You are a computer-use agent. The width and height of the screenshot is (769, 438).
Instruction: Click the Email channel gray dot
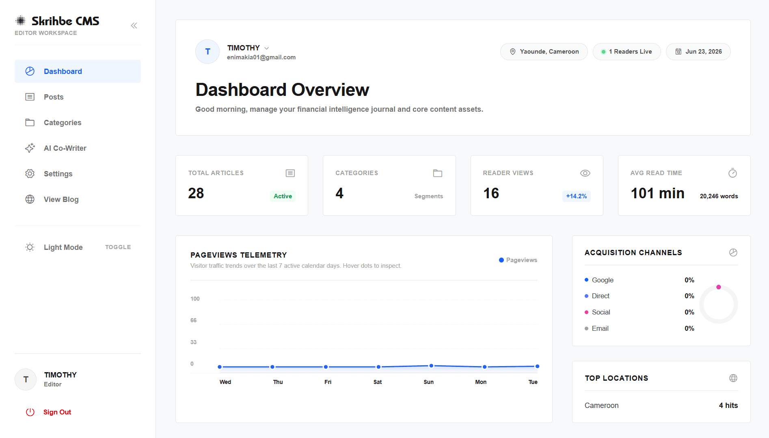tap(586, 329)
